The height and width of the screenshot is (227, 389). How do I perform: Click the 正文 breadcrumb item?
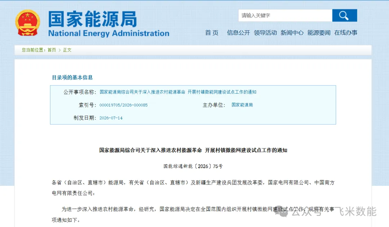pyautogui.click(x=67, y=50)
